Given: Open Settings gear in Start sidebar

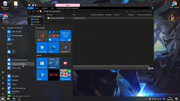Looking at the screenshot, I should point(3,88).
